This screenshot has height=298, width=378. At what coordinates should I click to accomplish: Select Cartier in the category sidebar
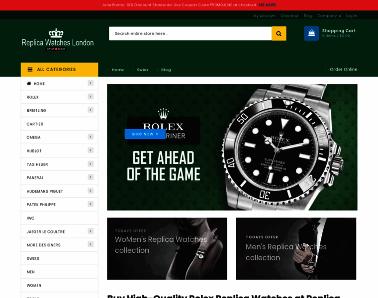[x=59, y=124]
